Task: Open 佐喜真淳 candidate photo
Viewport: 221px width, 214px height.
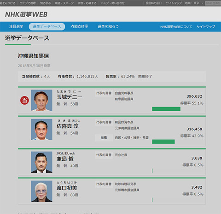Action: [x=41, y=130]
